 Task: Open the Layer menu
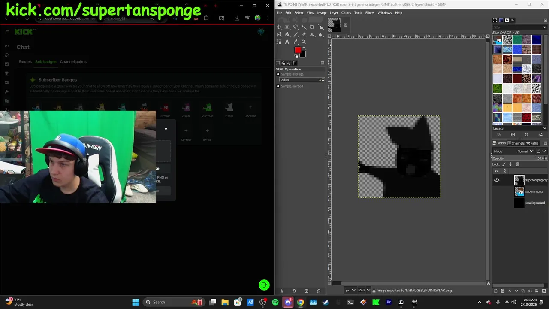(x=334, y=13)
